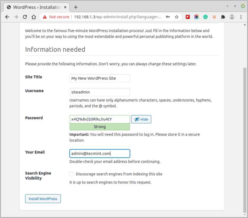
Task: Open the Extensions puzzle menu
Action: click(x=223, y=17)
